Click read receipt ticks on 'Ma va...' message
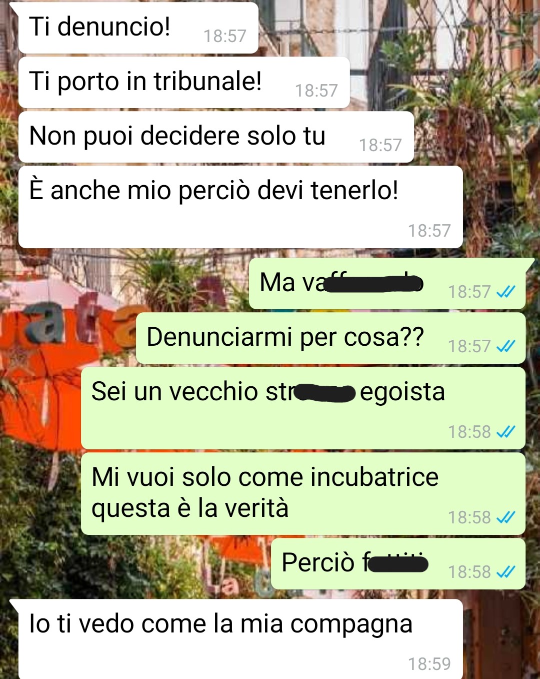540x679 pixels. tap(505, 292)
